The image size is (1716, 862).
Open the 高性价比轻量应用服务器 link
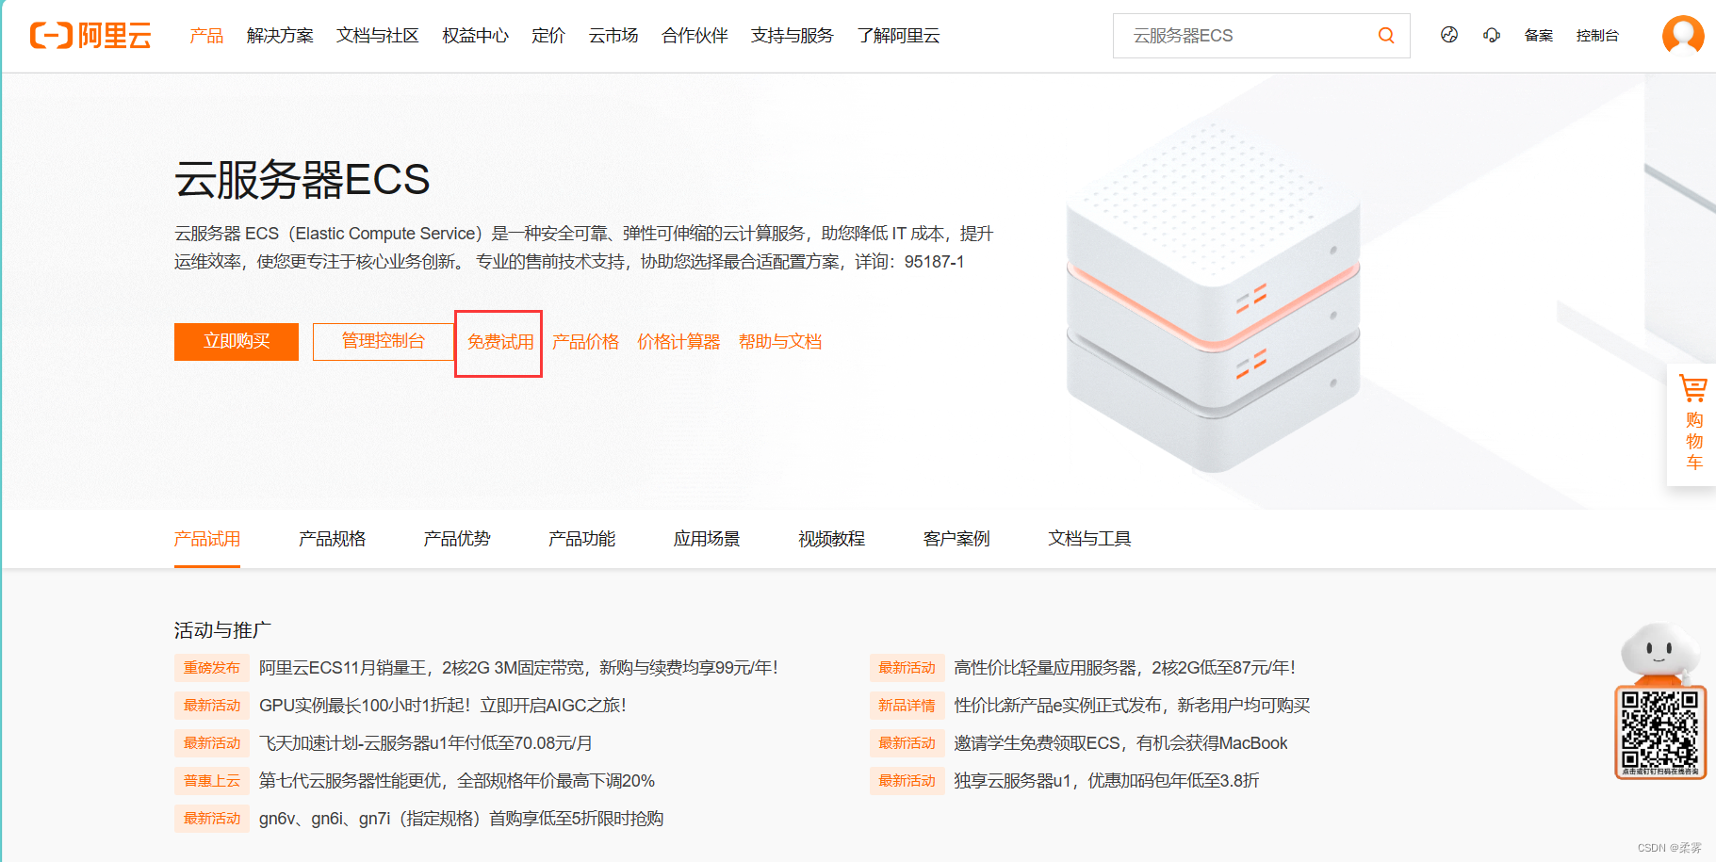1124,668
